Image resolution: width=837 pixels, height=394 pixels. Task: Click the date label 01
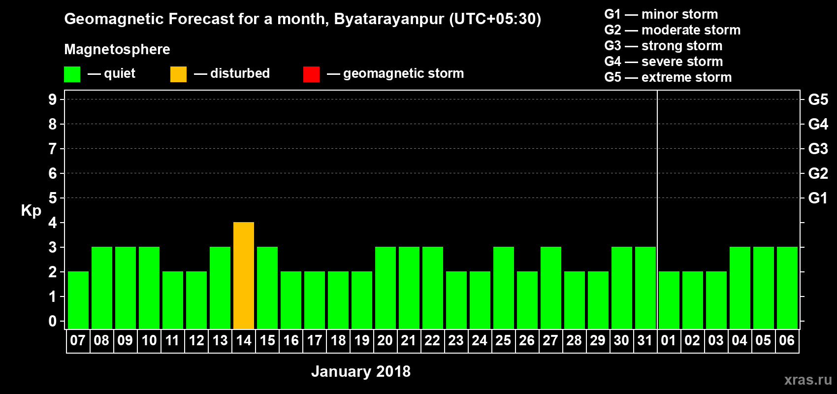669,340
